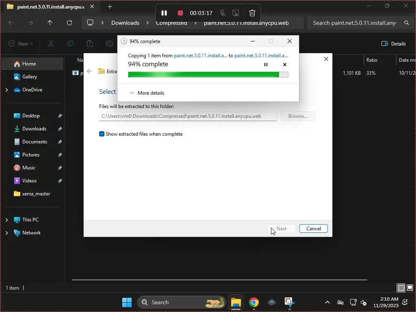
Task: Select Network in the sidebar
Action: point(31,233)
